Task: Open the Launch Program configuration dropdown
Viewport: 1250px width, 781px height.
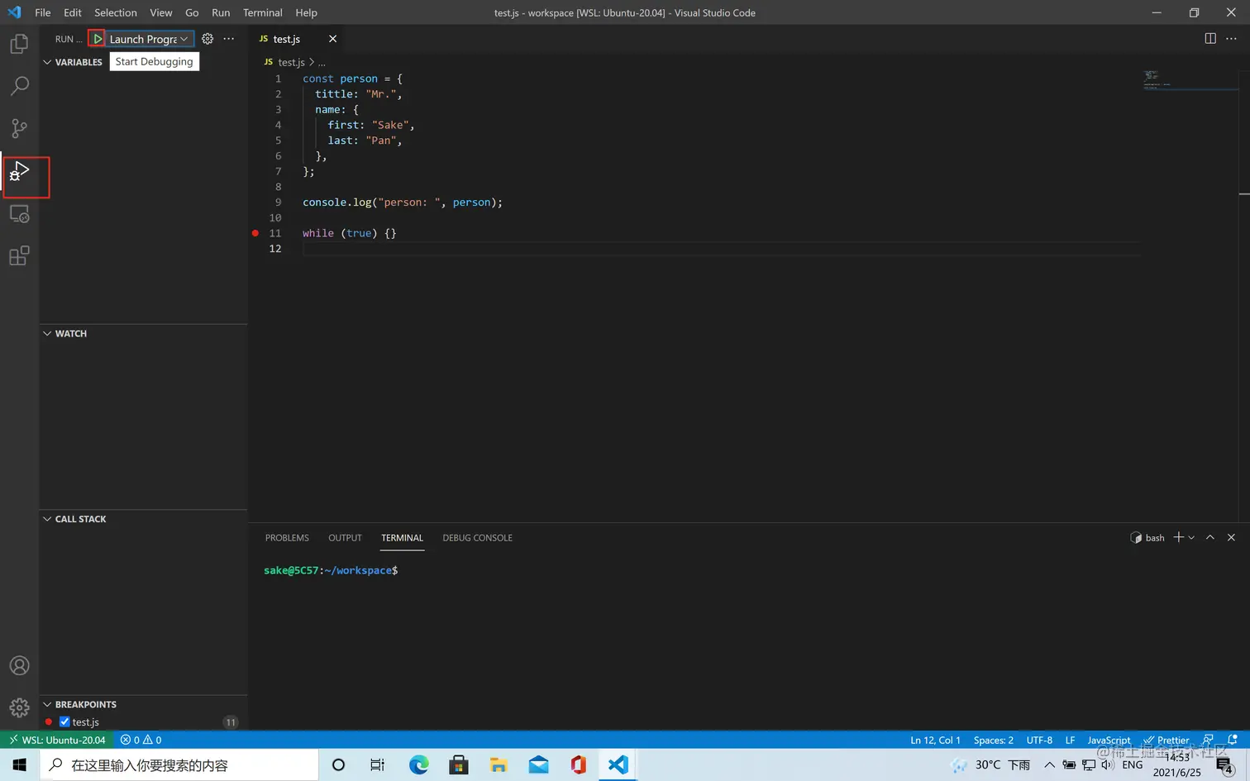Action: coord(149,39)
